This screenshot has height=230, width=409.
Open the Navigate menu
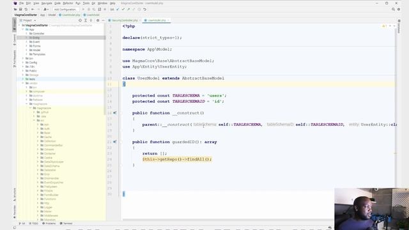(47, 3)
